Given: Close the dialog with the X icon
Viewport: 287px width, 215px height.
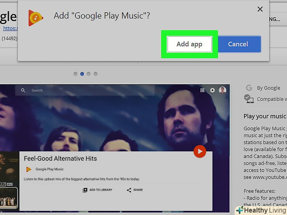Looking at the screenshot, I should coord(260,9).
